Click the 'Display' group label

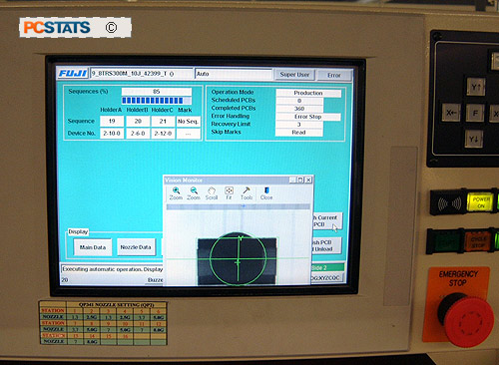78,231
